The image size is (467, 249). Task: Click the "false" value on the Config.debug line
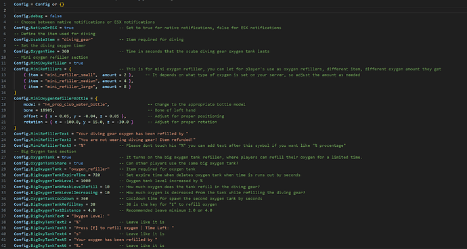(x=55, y=16)
